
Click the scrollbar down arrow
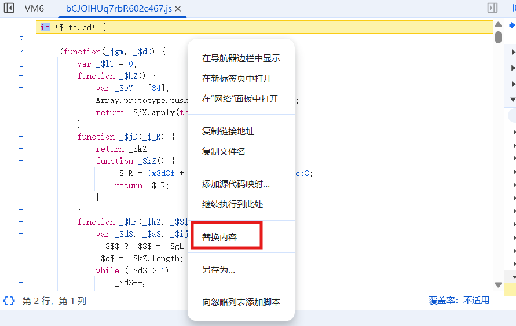(498, 284)
